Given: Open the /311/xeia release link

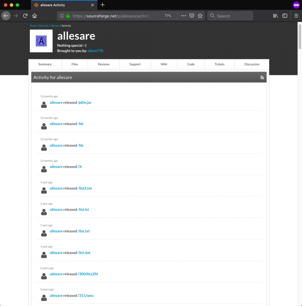Looking at the screenshot, I should pyautogui.click(x=85, y=296).
